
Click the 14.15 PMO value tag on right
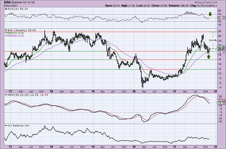point(221,103)
